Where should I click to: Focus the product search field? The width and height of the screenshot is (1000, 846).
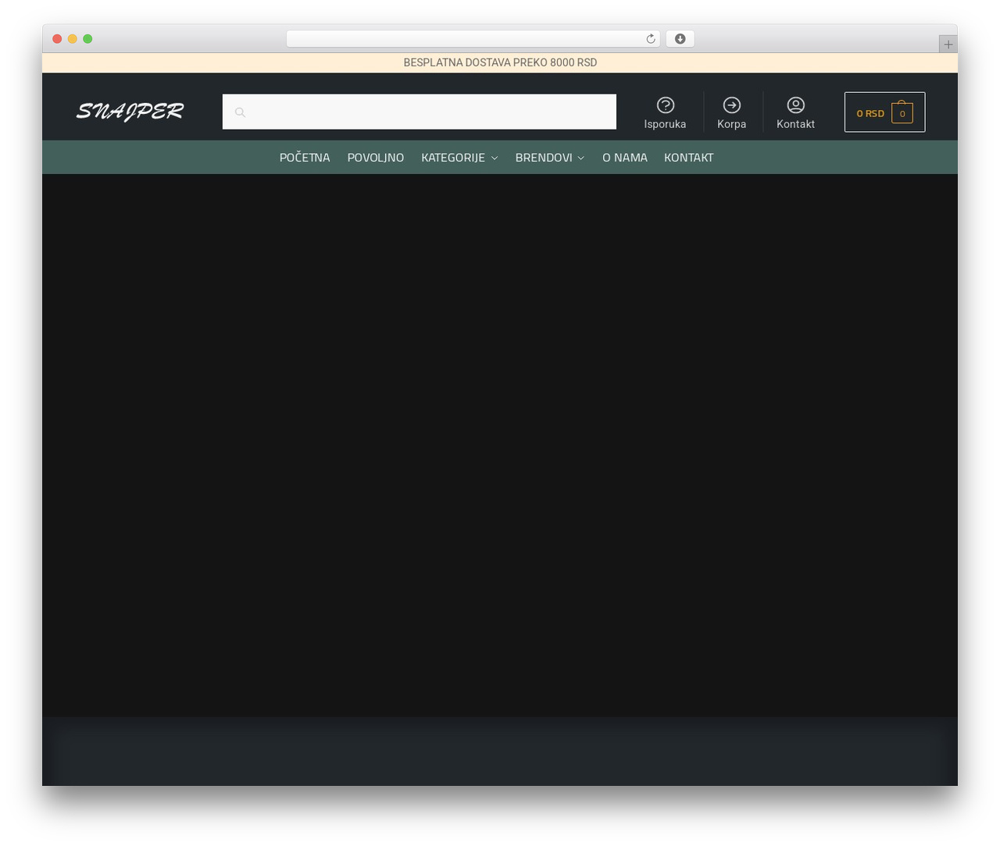click(420, 112)
